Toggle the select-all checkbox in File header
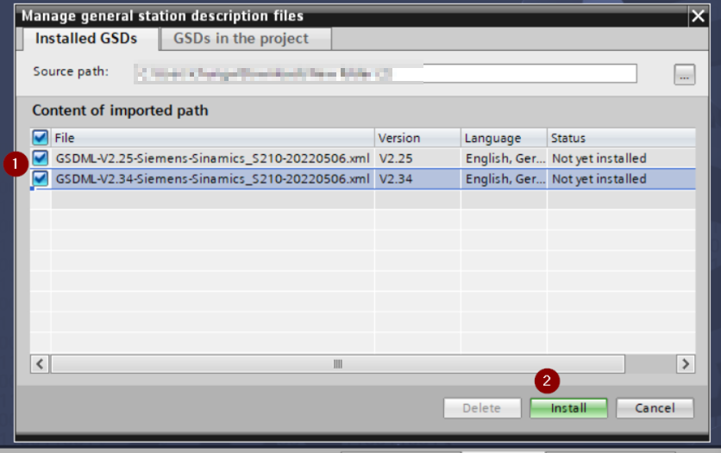The image size is (721, 453). click(x=40, y=137)
